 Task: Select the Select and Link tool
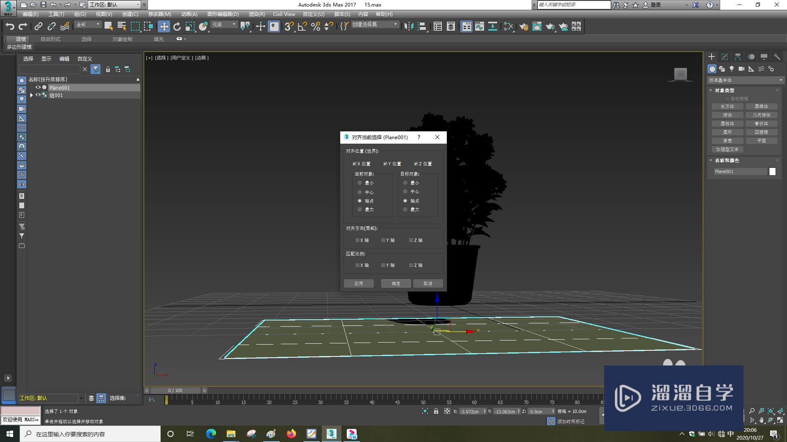[x=38, y=27]
